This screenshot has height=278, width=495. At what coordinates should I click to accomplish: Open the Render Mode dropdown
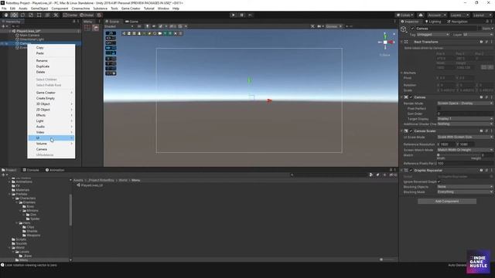465,103
